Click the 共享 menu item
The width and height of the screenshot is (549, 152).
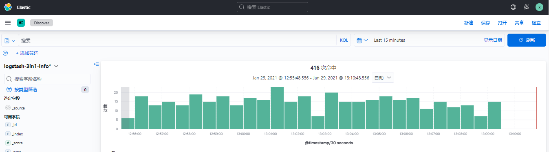coord(519,23)
